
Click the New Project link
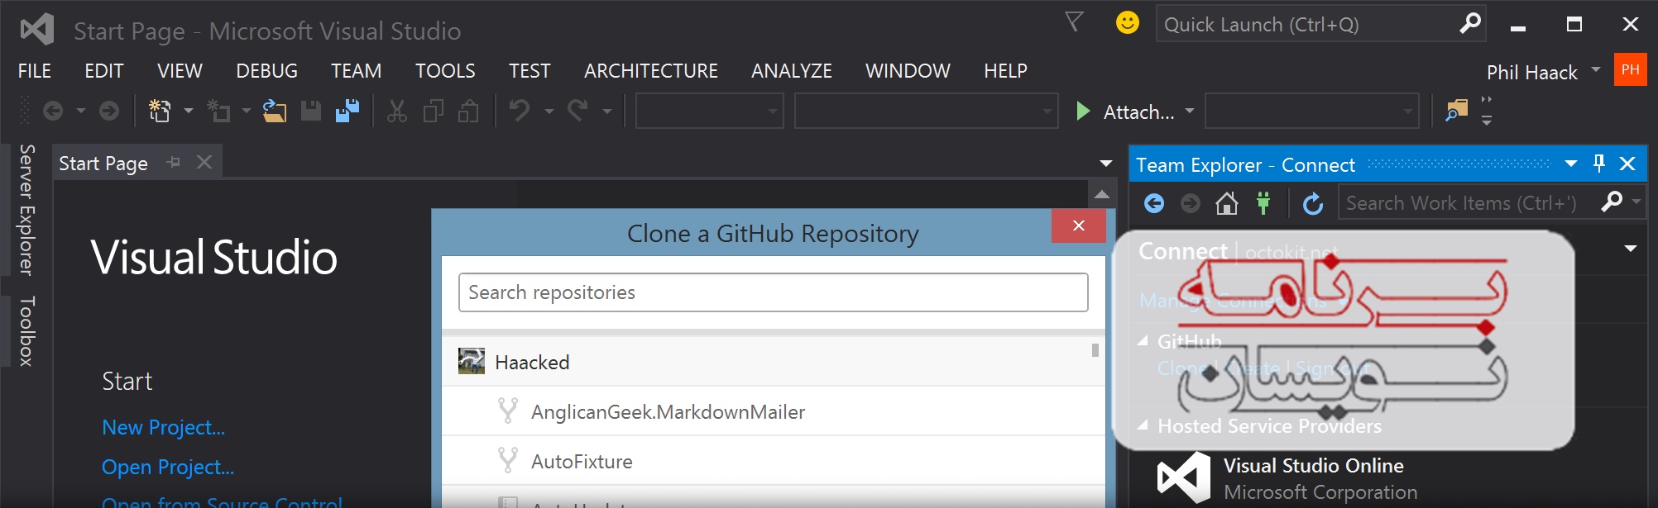click(x=163, y=428)
